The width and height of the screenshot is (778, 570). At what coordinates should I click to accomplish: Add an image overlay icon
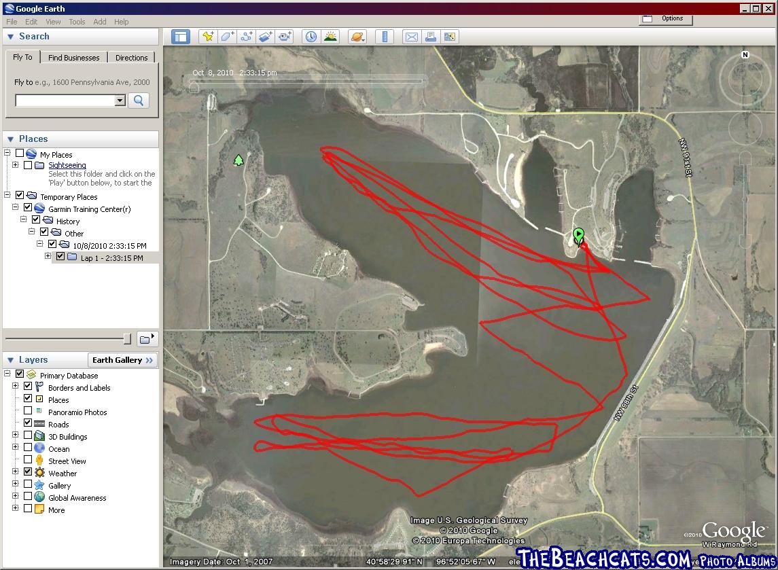coord(266,37)
